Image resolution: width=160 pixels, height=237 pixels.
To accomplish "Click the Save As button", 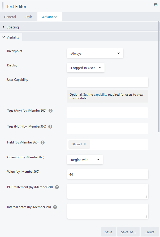I will pyautogui.click(x=128, y=231).
